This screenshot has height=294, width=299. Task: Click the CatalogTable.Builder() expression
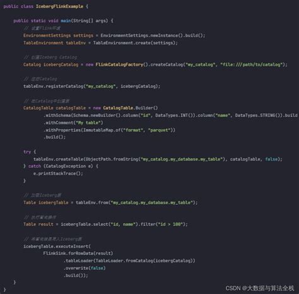pyautogui.click(x=131, y=108)
